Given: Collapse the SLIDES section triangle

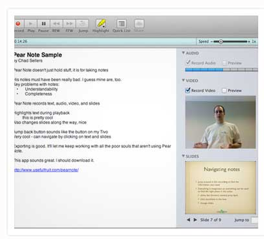Looking at the screenshot, I should (x=183, y=156).
